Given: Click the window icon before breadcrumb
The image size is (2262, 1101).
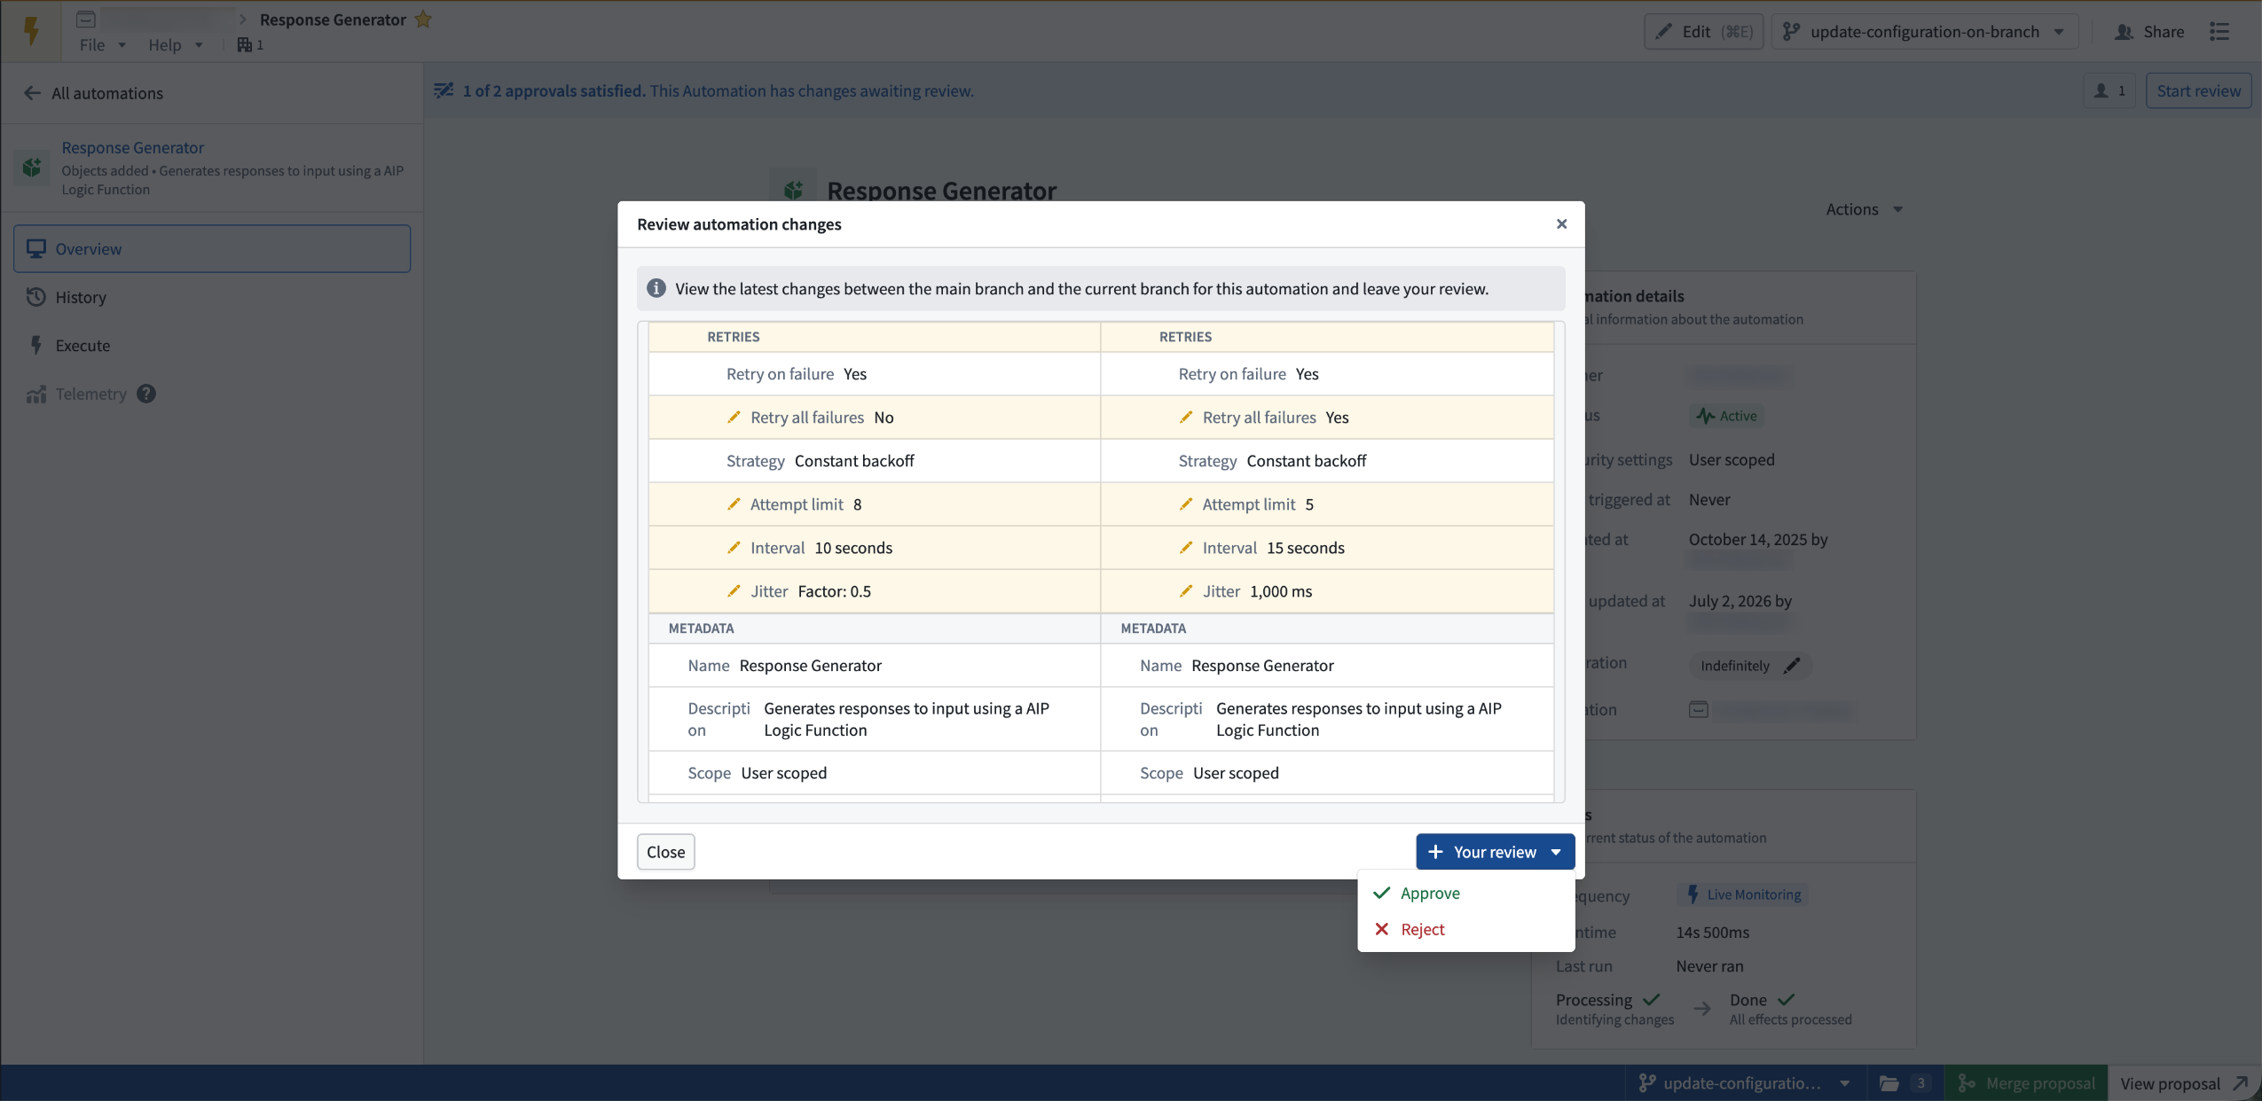Looking at the screenshot, I should pos(86,19).
